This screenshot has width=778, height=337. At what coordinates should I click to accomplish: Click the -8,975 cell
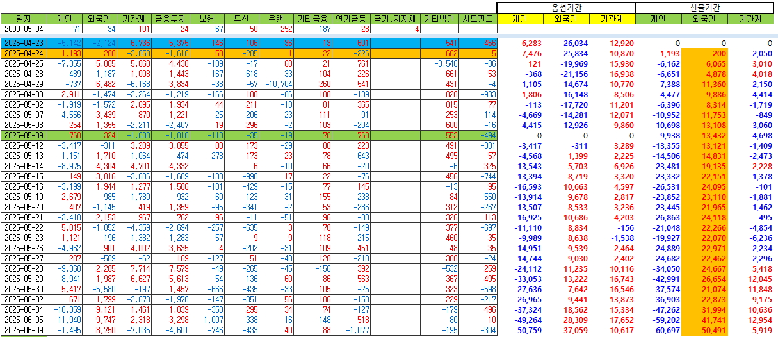(x=66, y=166)
